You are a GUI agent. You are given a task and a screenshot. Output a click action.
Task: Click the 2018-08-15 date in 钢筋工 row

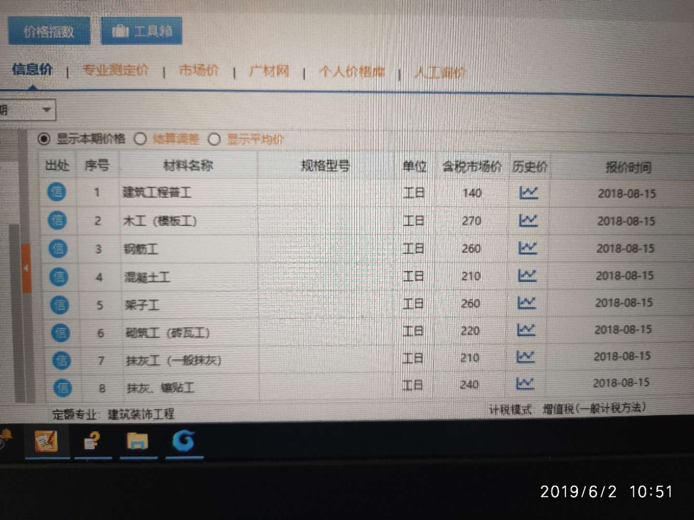tap(626, 248)
